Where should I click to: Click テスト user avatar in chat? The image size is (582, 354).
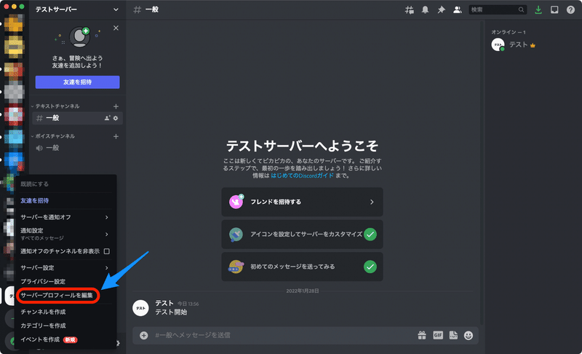pos(140,308)
